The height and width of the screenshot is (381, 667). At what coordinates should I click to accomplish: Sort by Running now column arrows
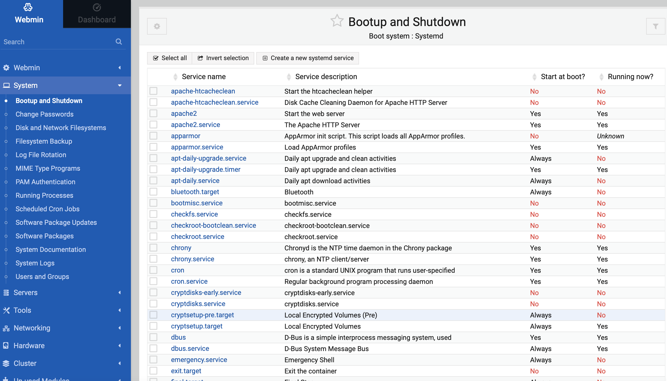602,77
